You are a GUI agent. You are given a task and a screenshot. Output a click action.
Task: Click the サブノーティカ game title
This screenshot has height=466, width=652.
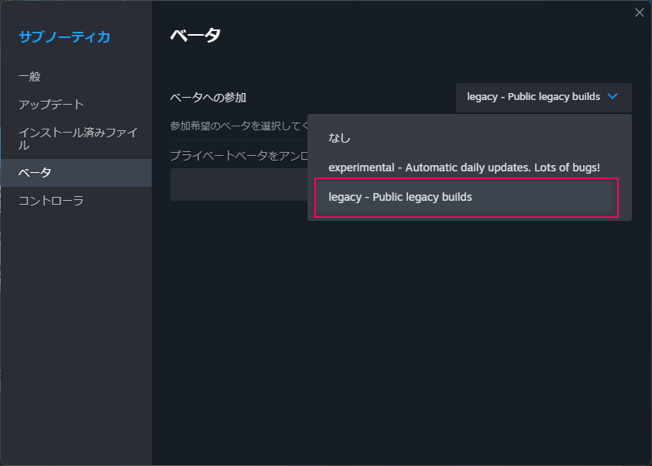[64, 37]
